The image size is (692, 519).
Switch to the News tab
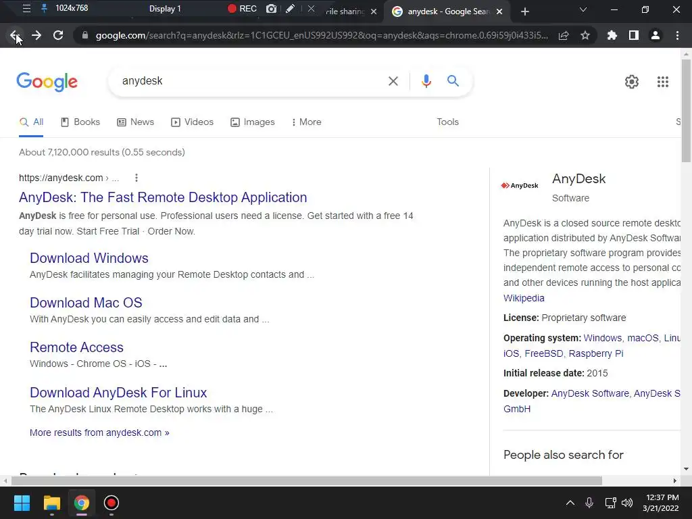tap(135, 122)
